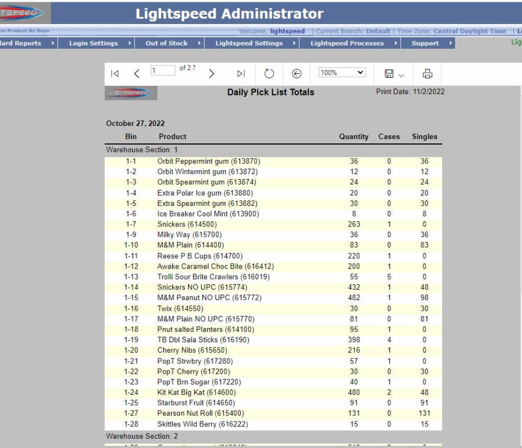Select Kit Kat Big Kat (614600)

[x=196, y=392]
